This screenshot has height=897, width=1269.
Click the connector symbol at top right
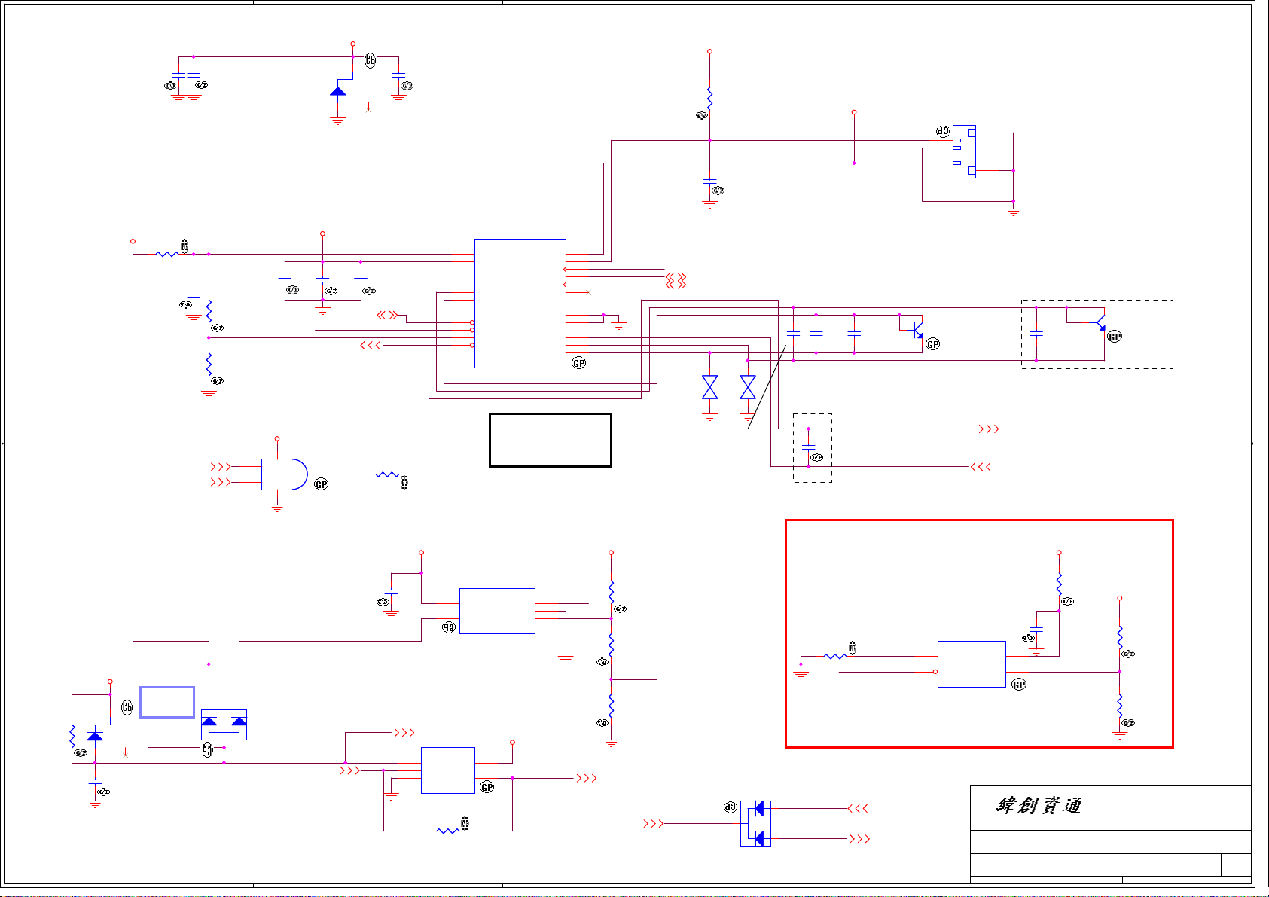pyautogui.click(x=965, y=151)
